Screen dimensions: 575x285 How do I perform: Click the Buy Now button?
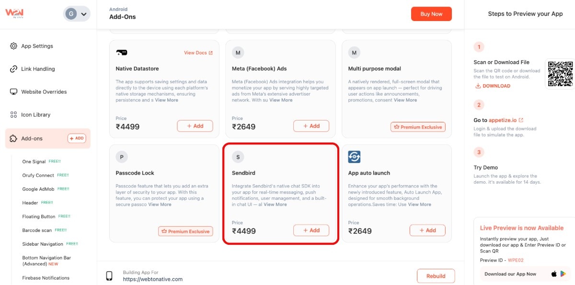point(431,14)
